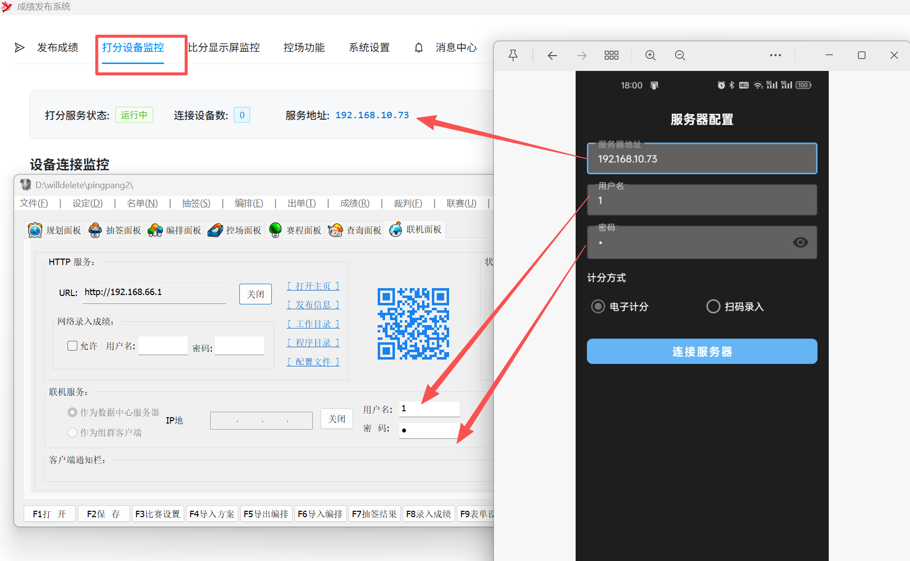Click the 服务器地址 input field

pos(702,159)
